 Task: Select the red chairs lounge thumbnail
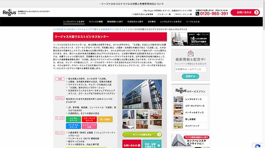tap(156, 114)
